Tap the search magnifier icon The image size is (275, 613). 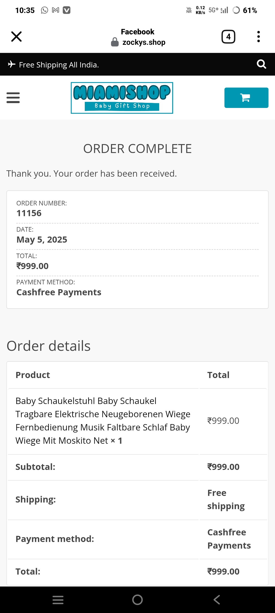click(261, 64)
